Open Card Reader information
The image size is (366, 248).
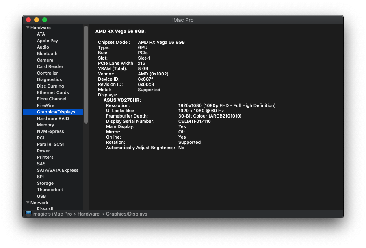50,66
